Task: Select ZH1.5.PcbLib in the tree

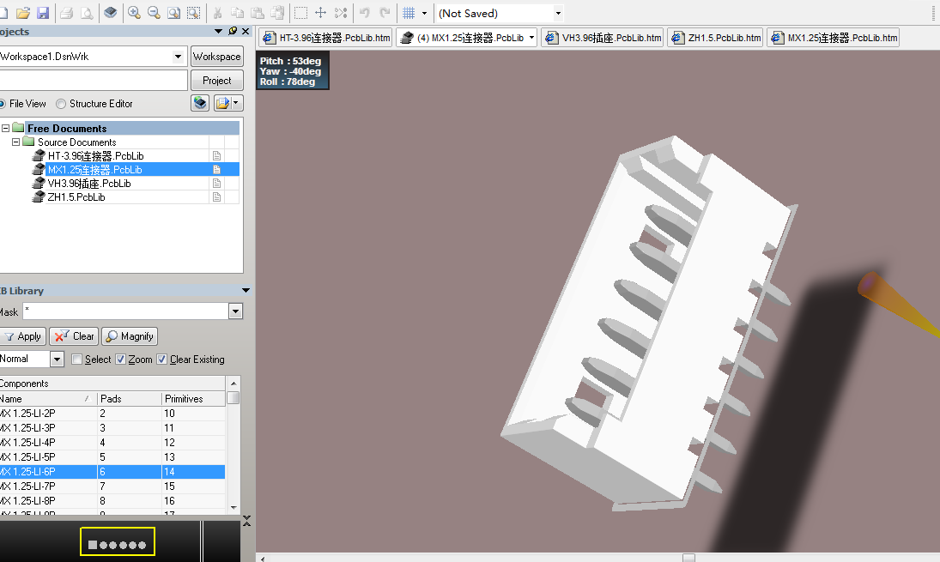Action: 76,197
